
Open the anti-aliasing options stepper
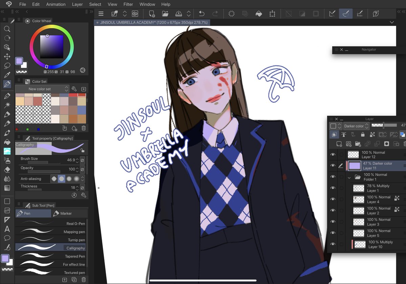[x=83, y=179]
